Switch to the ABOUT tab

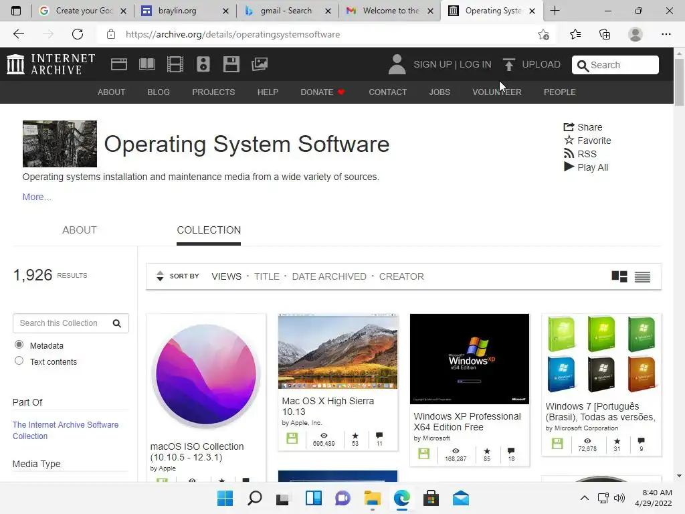pos(80,230)
